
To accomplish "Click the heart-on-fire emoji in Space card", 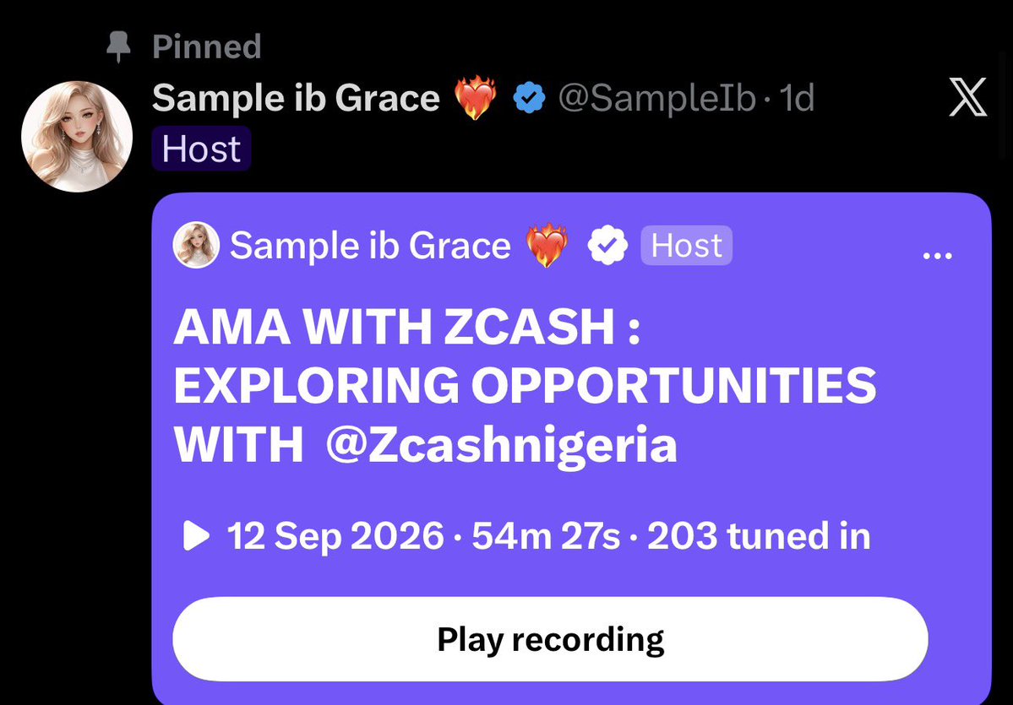I will tap(547, 246).
